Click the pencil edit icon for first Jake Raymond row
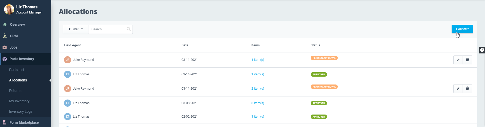The width and height of the screenshot is (485, 127). click(458, 60)
